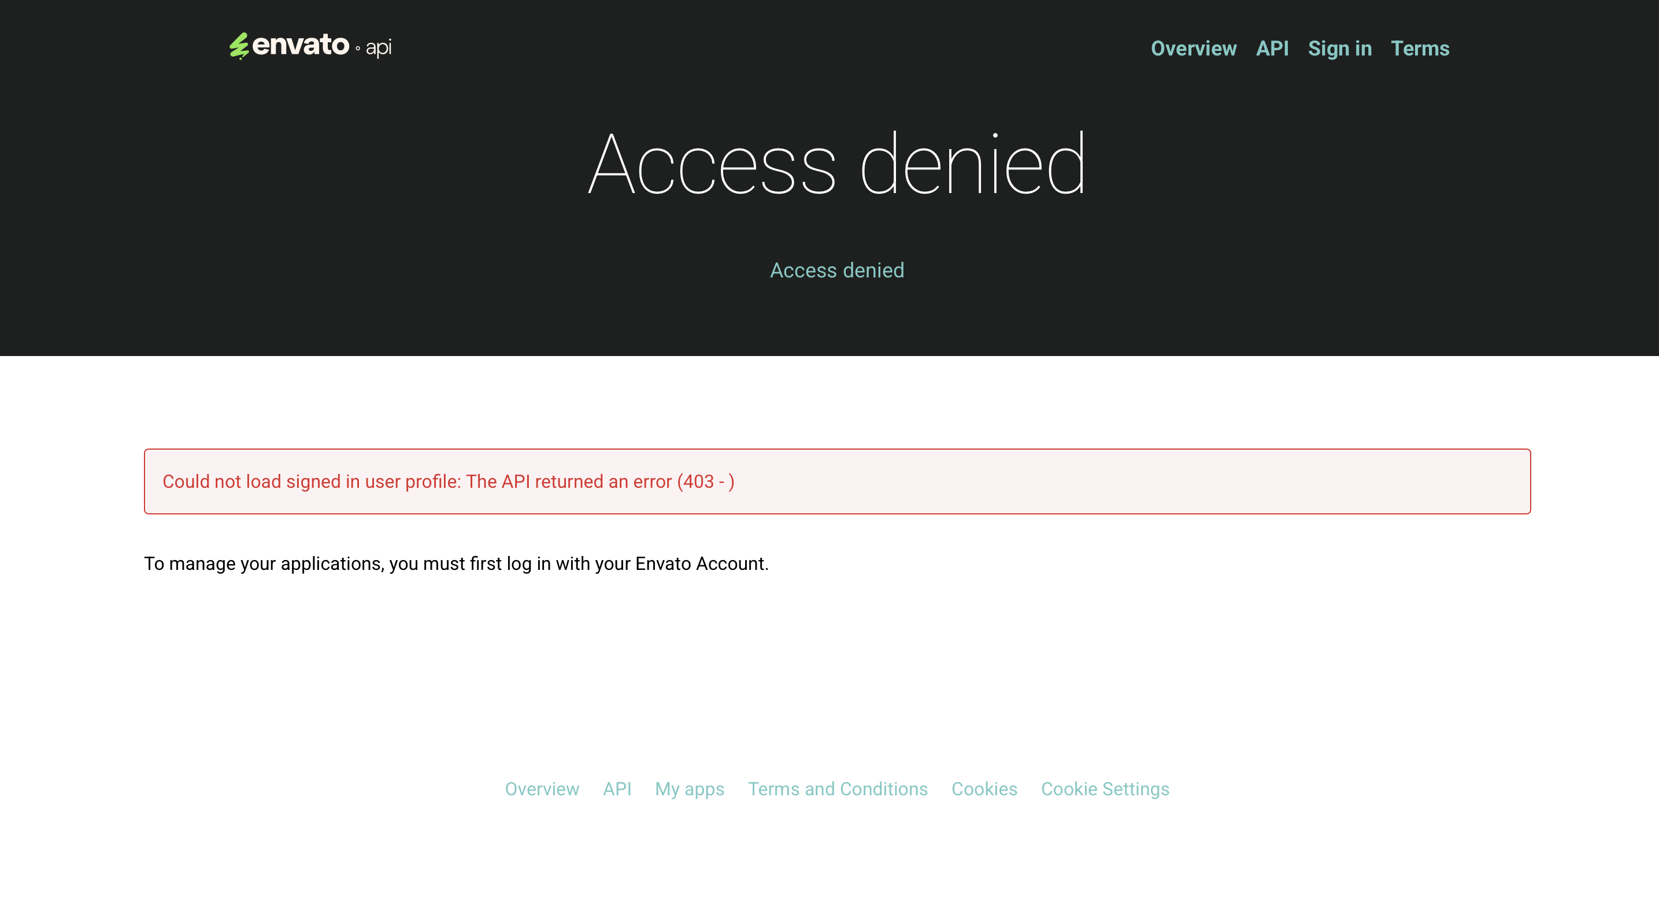Click Sign in in the header
Viewport: 1659px width, 919px height.
tap(1339, 49)
